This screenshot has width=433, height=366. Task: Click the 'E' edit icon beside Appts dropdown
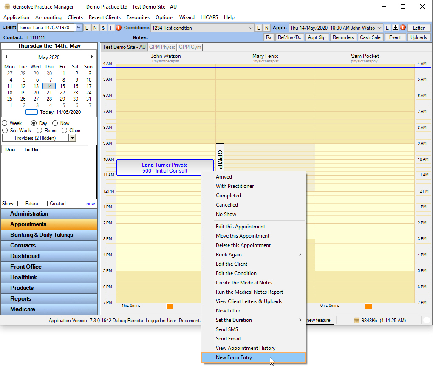(x=387, y=28)
